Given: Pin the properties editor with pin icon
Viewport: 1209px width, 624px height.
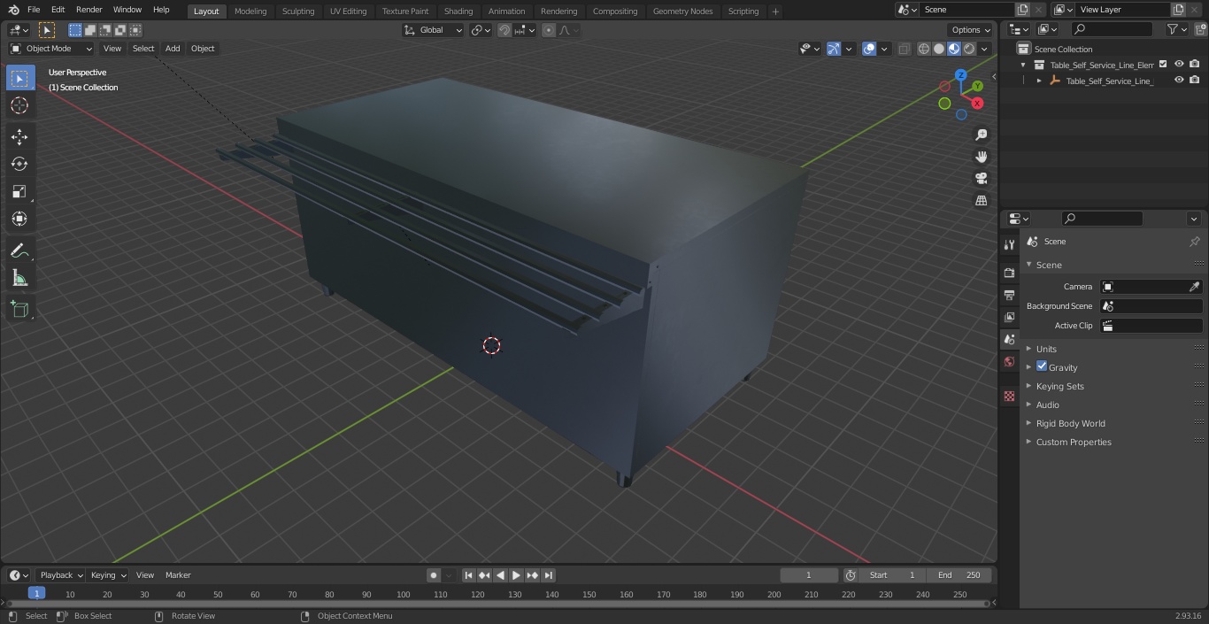Looking at the screenshot, I should coord(1194,242).
